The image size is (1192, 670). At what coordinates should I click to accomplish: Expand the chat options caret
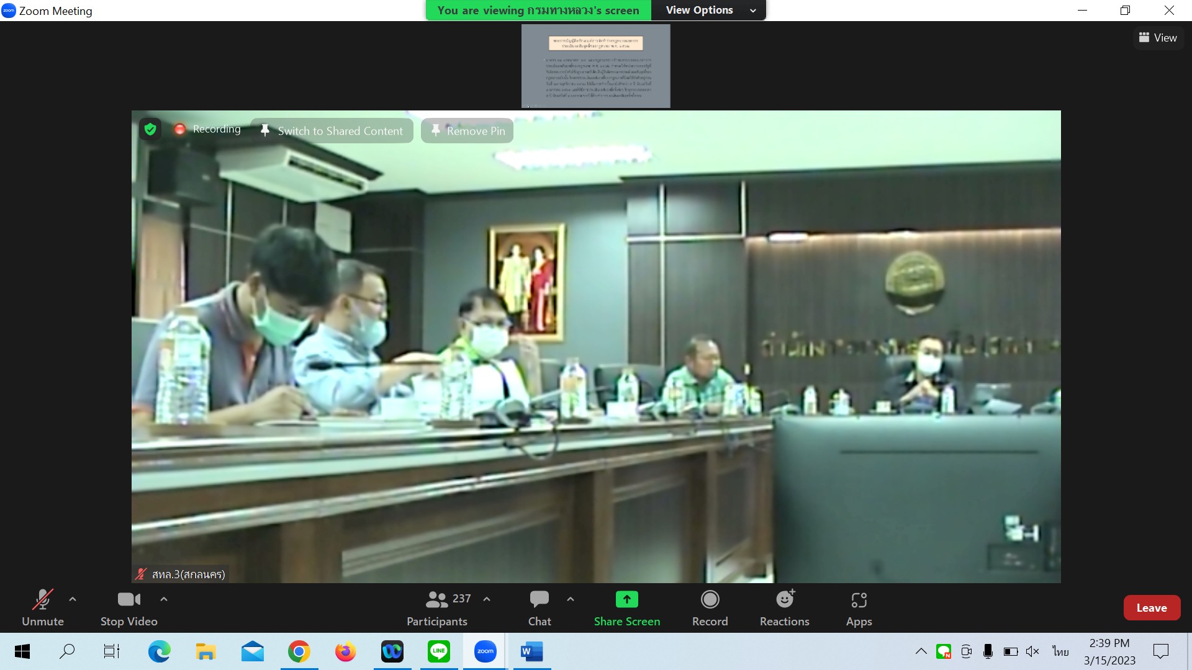click(571, 599)
